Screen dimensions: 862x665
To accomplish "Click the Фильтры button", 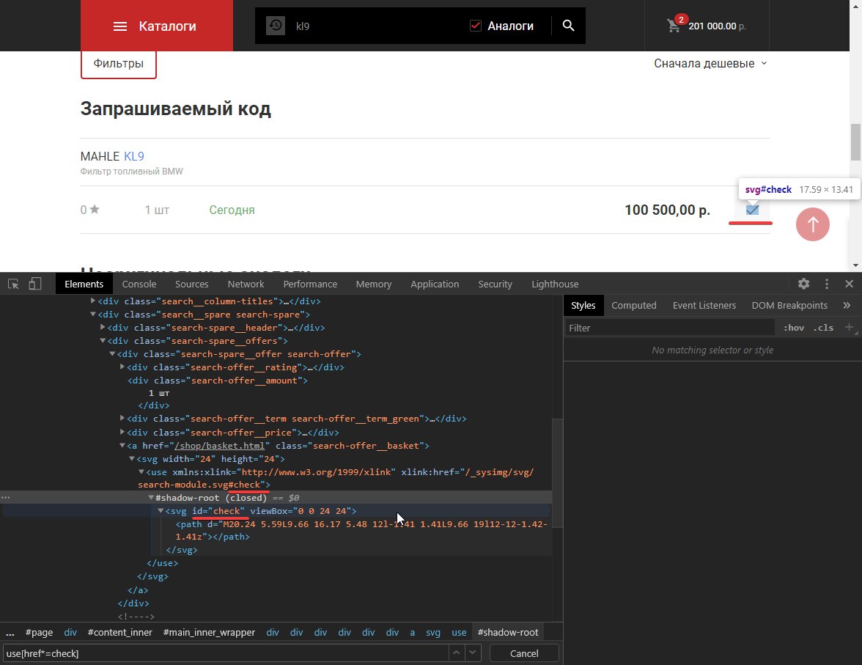I will click(x=119, y=64).
